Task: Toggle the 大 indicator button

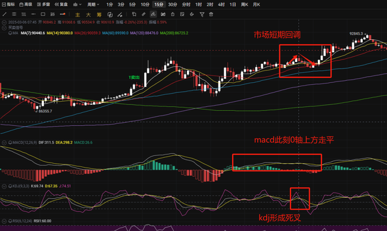Action: [88, 14]
